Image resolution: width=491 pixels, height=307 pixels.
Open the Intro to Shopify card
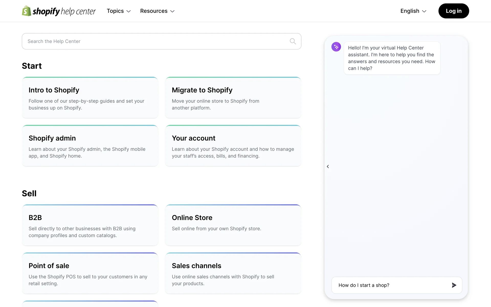pos(90,98)
